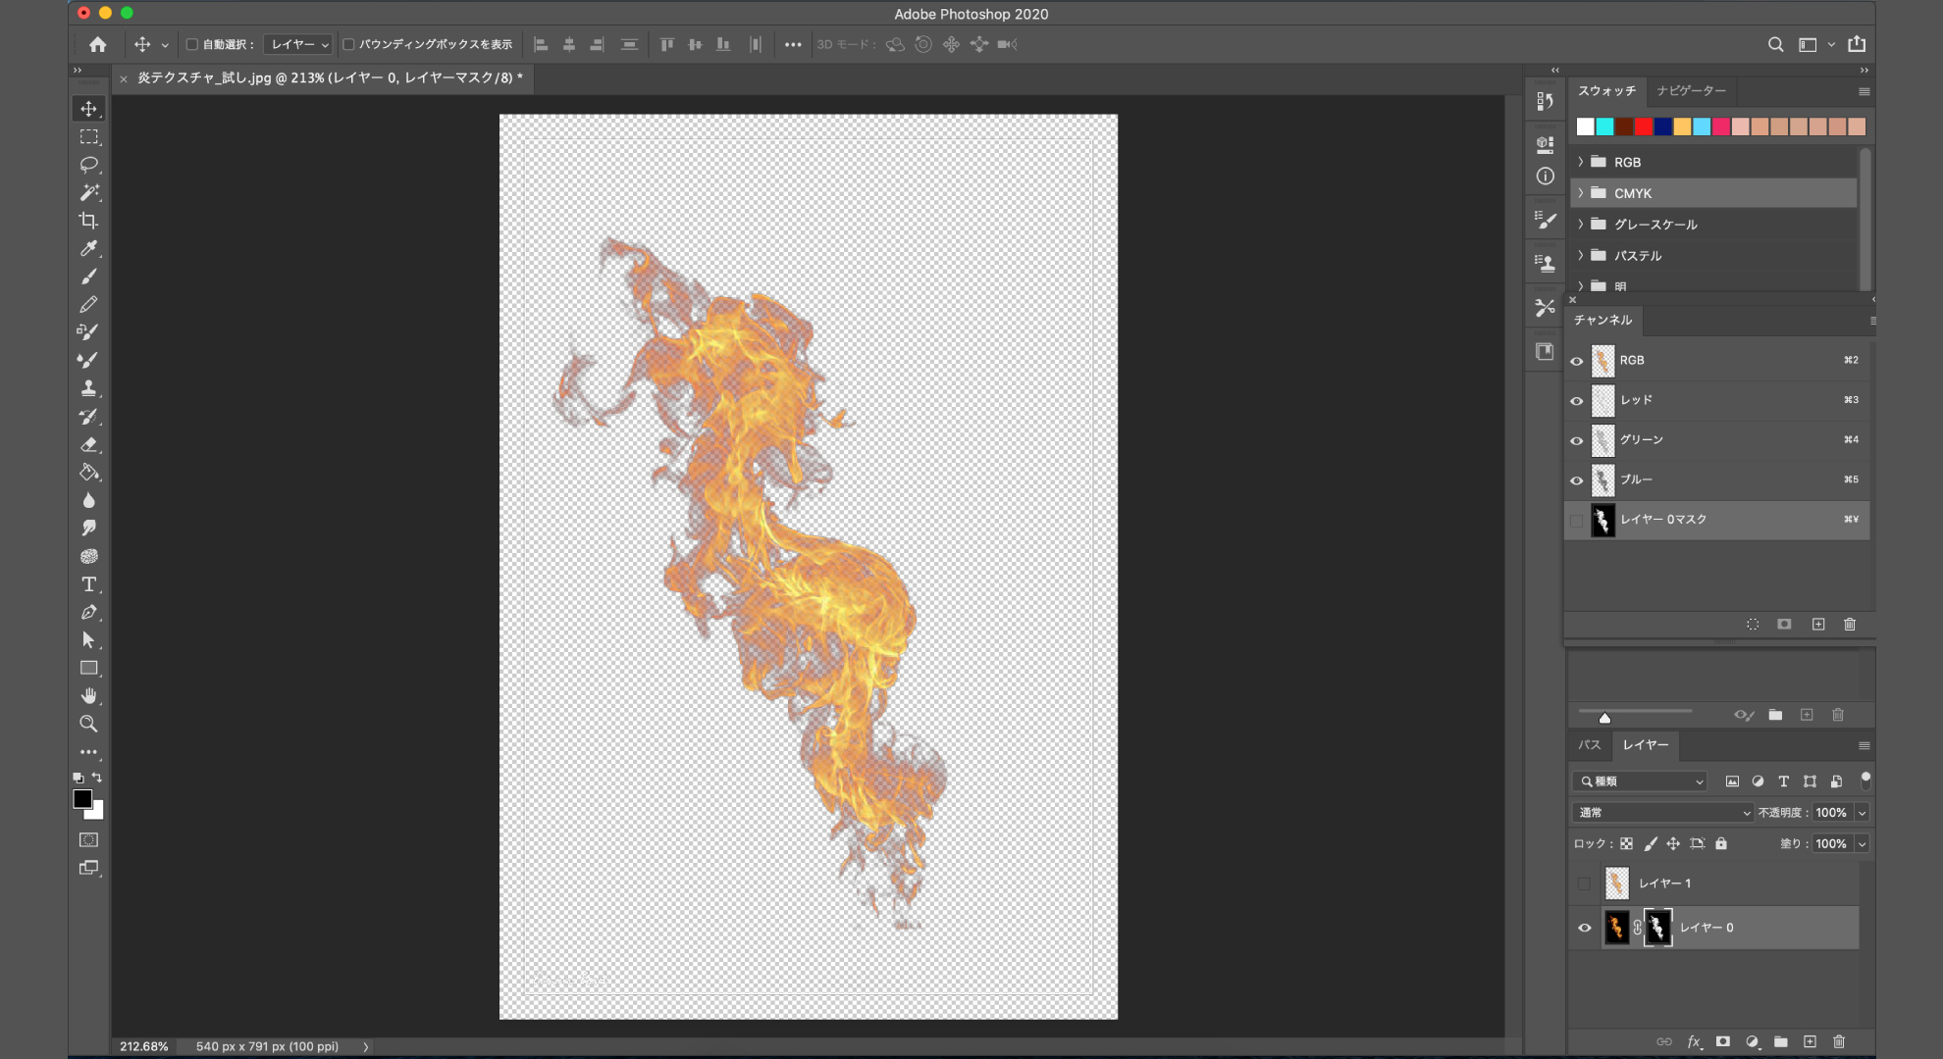The height and width of the screenshot is (1059, 1943).
Task: Expand the RGB swatch folder
Action: [x=1581, y=162]
